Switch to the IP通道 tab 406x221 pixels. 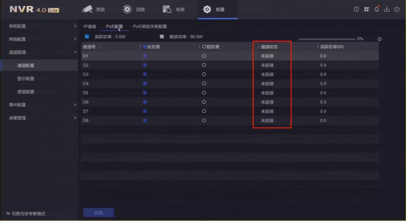(89, 27)
